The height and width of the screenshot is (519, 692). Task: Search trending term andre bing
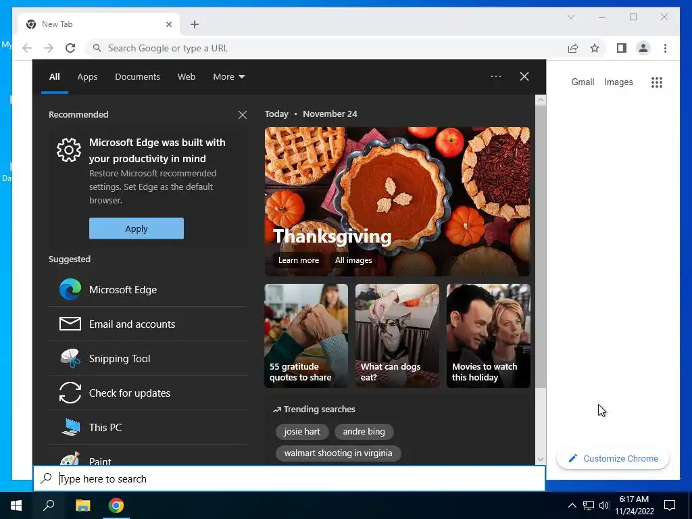pyautogui.click(x=364, y=432)
